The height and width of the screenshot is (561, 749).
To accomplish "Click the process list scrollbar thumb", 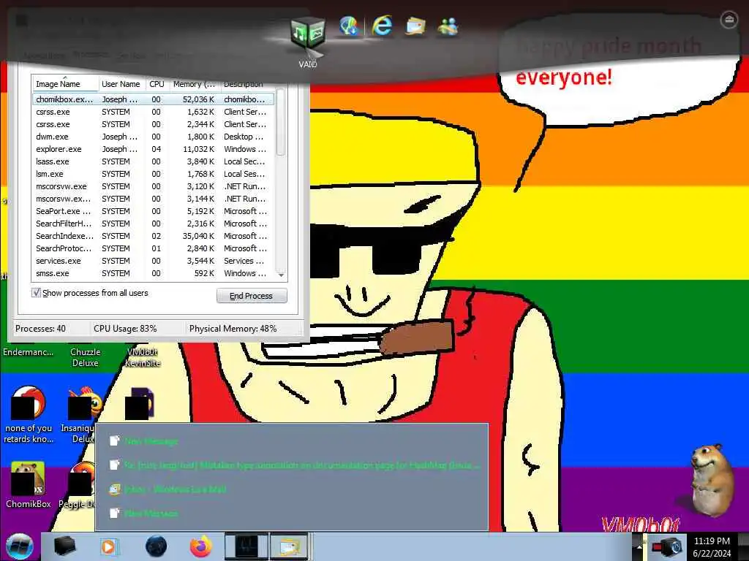I will tap(281, 123).
